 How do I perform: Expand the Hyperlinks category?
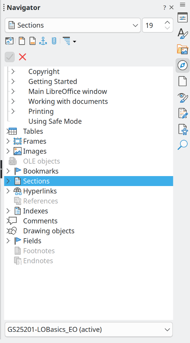tap(8, 191)
